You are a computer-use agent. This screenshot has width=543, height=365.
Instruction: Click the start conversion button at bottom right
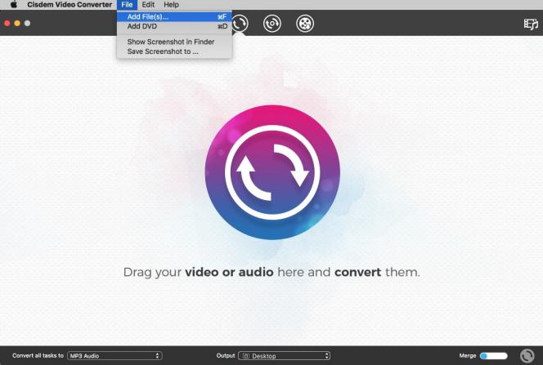click(x=527, y=356)
